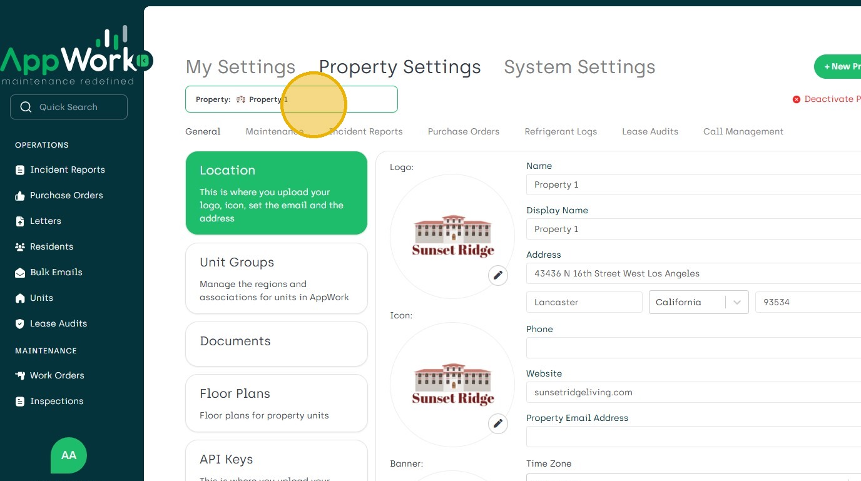This screenshot has width=861, height=481.
Task: Click the Lease Audits shield icon
Action: coord(20,324)
